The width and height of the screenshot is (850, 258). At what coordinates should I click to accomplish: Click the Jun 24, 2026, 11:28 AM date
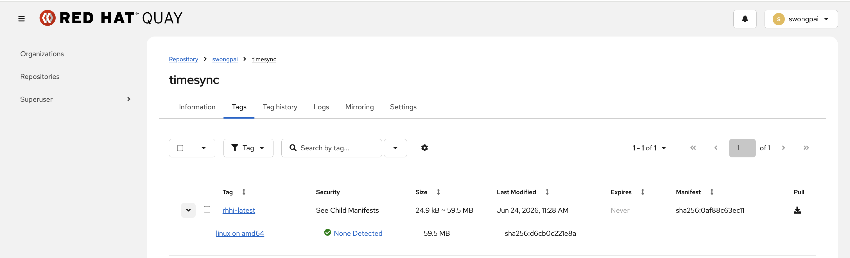click(533, 210)
